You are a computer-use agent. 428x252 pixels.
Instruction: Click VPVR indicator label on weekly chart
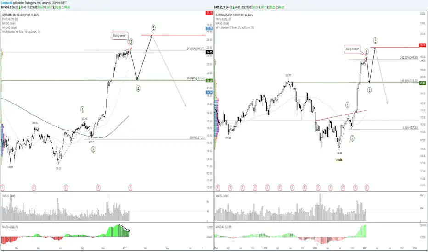(235, 27)
